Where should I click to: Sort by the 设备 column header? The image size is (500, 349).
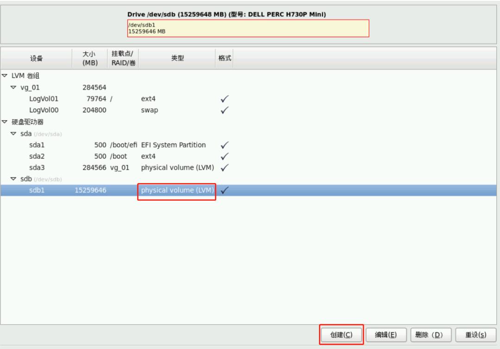tap(37, 58)
